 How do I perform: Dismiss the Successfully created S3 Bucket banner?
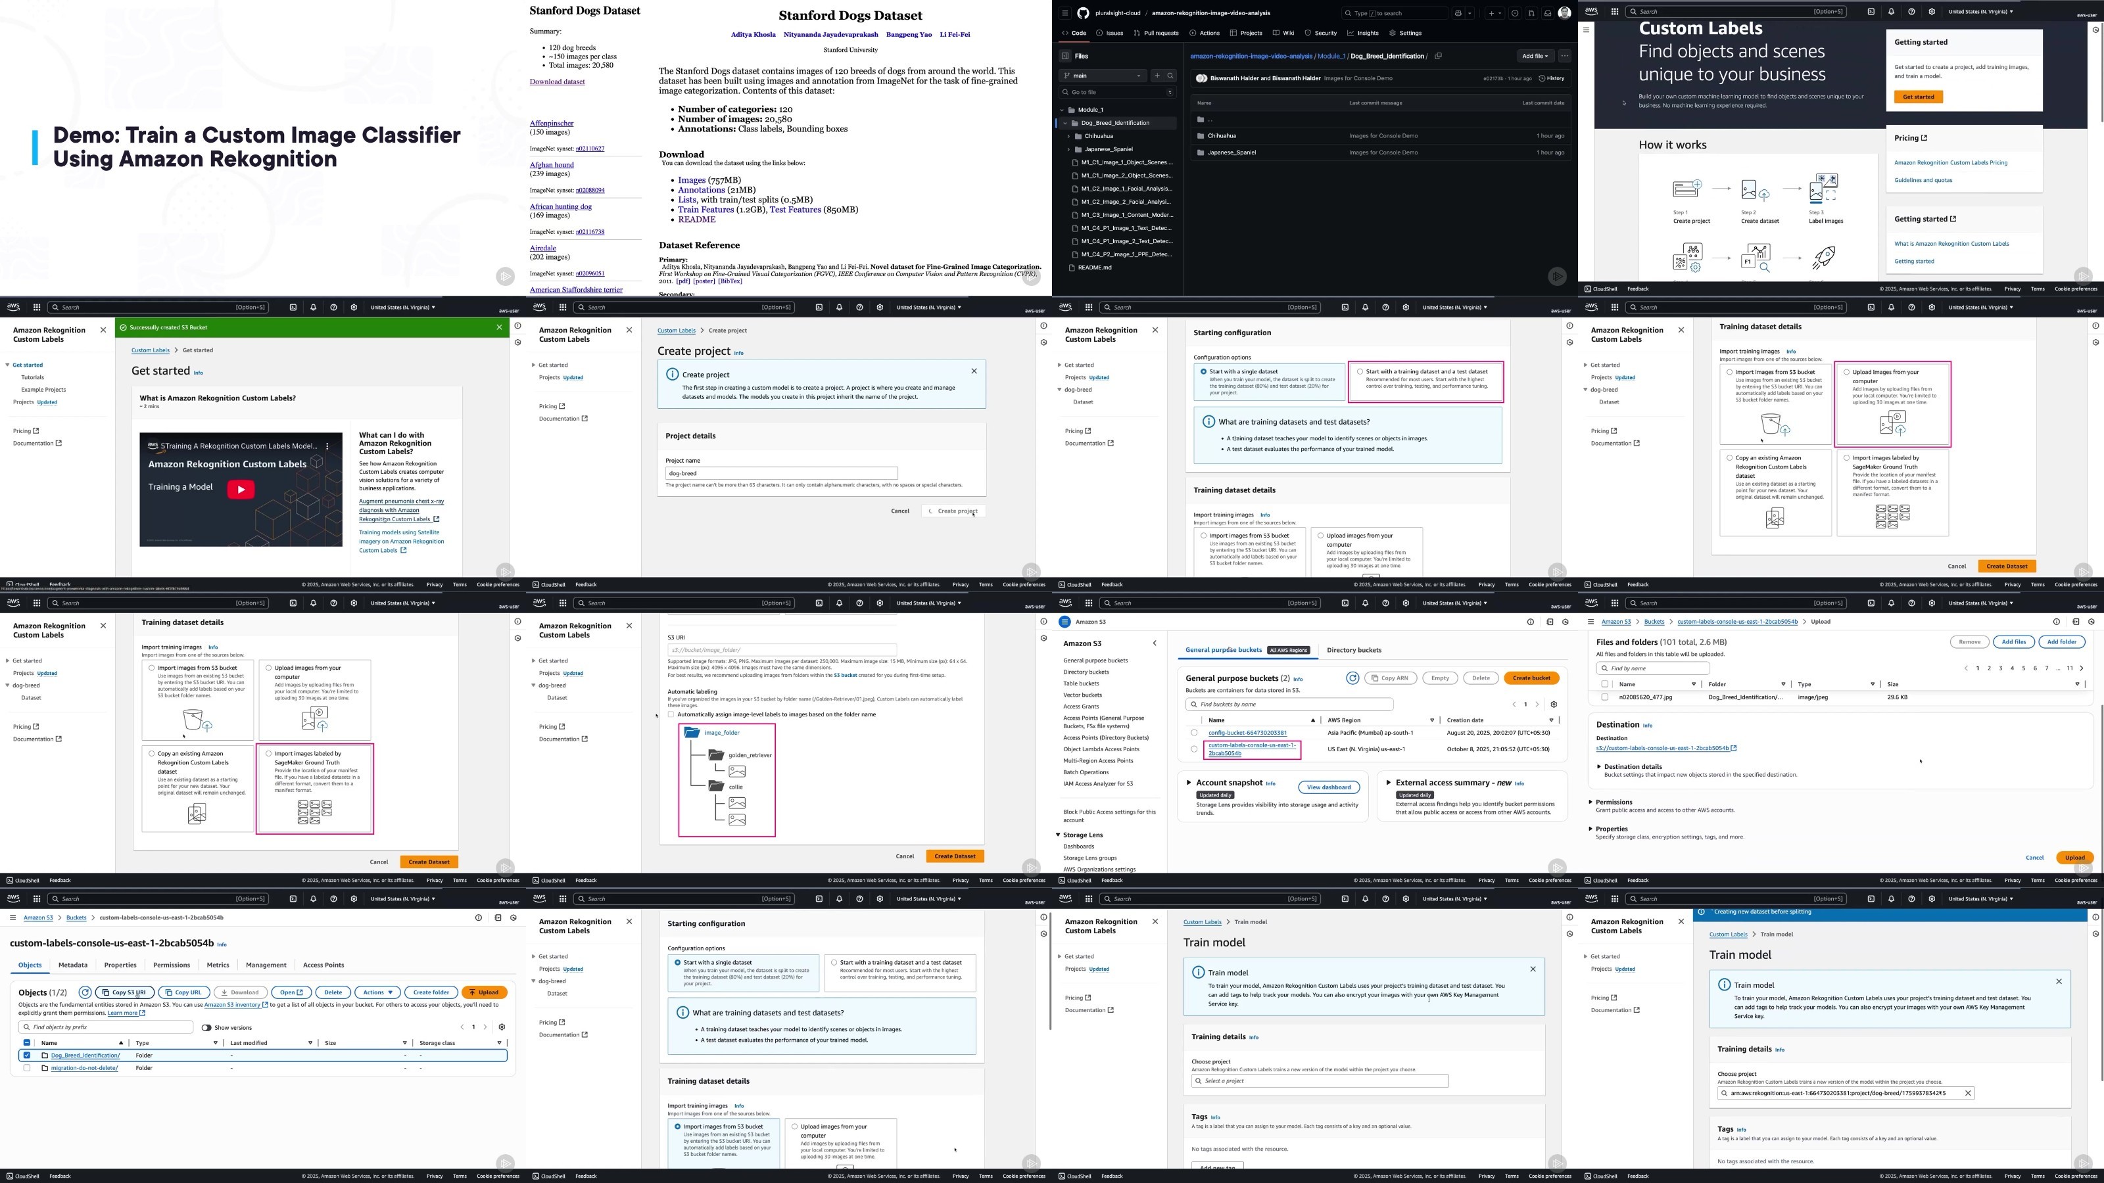[x=499, y=327]
